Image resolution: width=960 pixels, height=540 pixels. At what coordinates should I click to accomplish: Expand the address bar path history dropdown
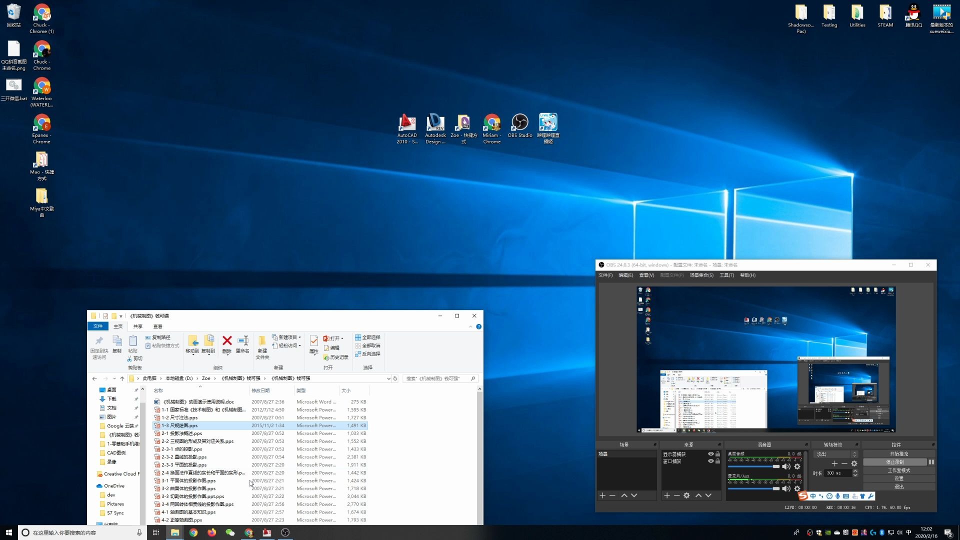[388, 378]
